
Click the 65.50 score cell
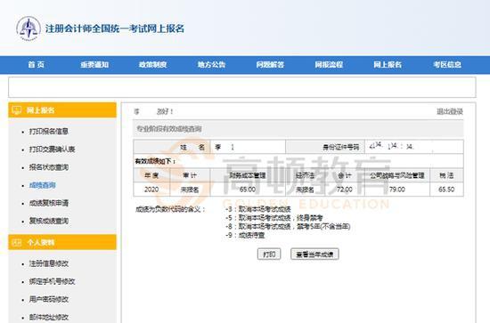pos(446,190)
